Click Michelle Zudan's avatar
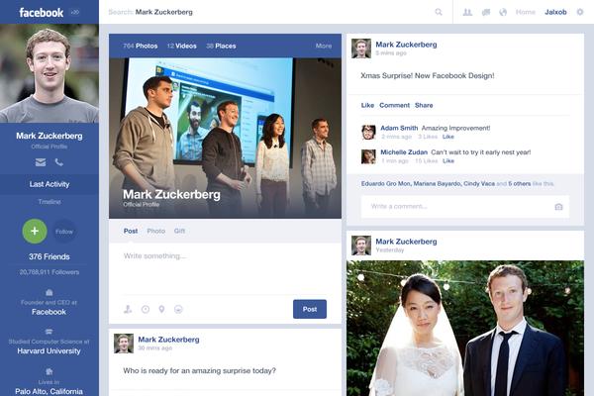 pos(368,156)
